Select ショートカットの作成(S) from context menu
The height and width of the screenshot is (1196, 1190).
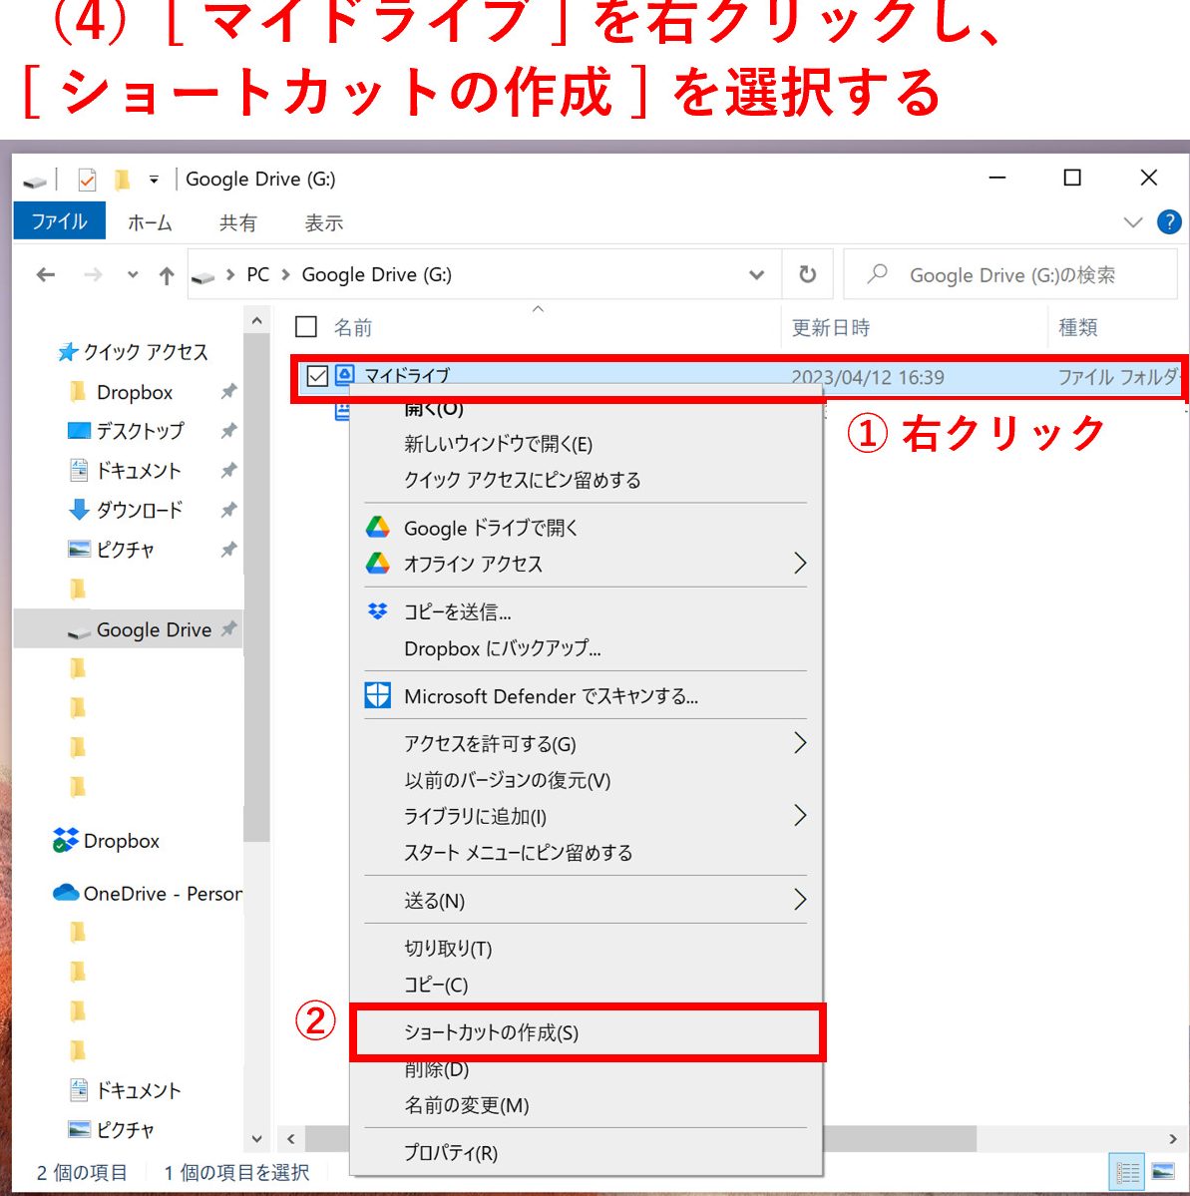(491, 1032)
